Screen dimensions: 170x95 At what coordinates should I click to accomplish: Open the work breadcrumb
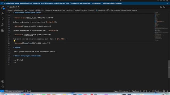(27, 10)
